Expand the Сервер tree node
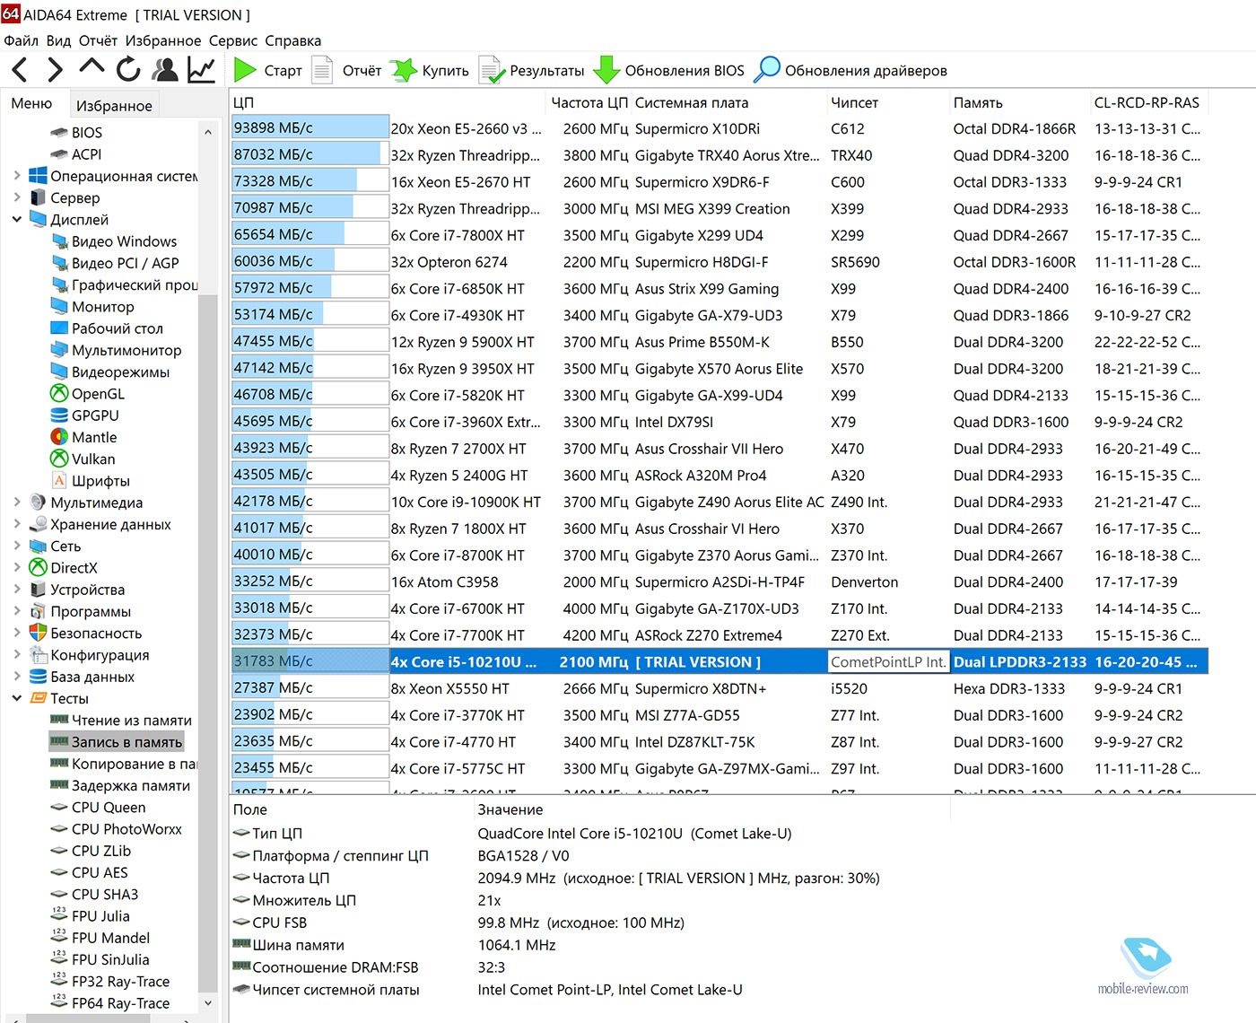The width and height of the screenshot is (1256, 1023). (16, 197)
